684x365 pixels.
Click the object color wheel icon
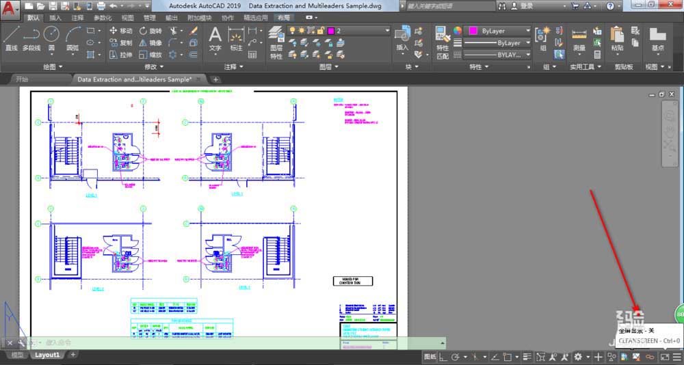coord(457,31)
